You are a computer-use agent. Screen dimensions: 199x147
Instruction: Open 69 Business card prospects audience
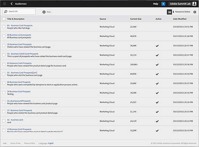click(19, 35)
